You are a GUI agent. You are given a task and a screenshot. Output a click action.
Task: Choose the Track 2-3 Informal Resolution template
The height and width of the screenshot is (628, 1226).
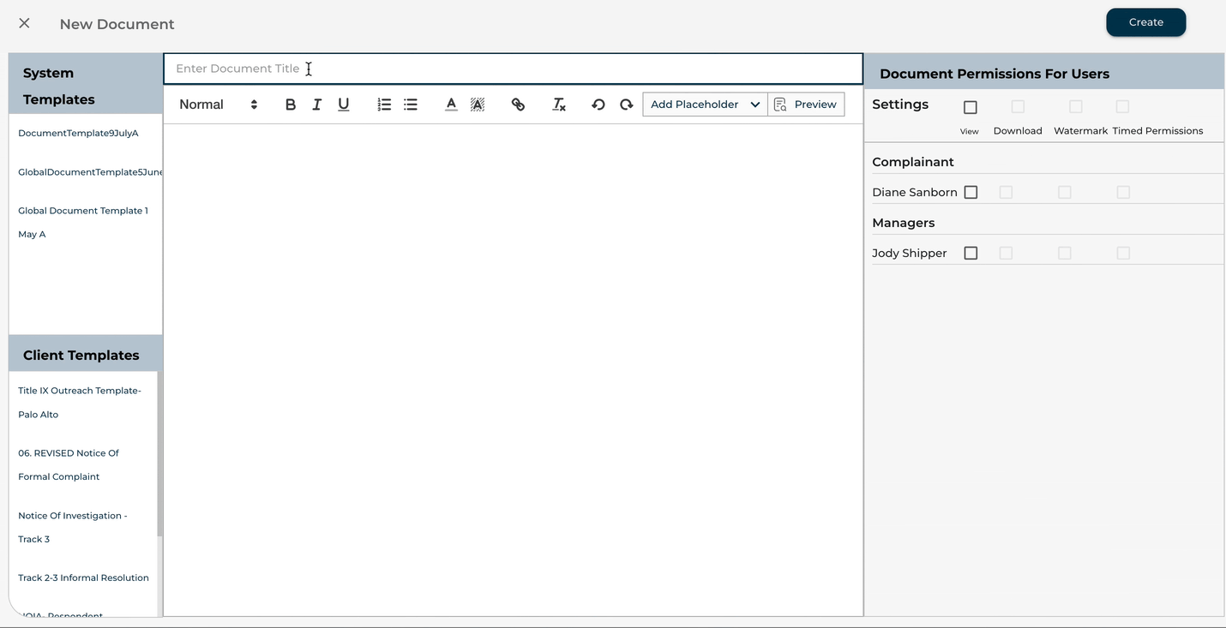[x=83, y=578]
